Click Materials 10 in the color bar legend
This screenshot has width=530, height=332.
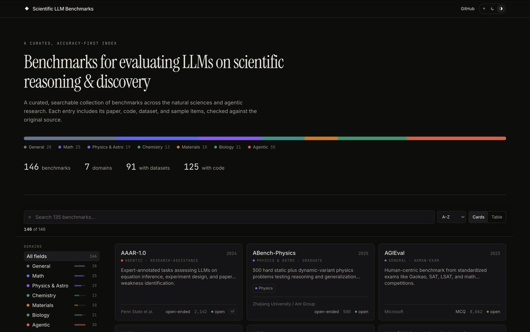(192, 147)
